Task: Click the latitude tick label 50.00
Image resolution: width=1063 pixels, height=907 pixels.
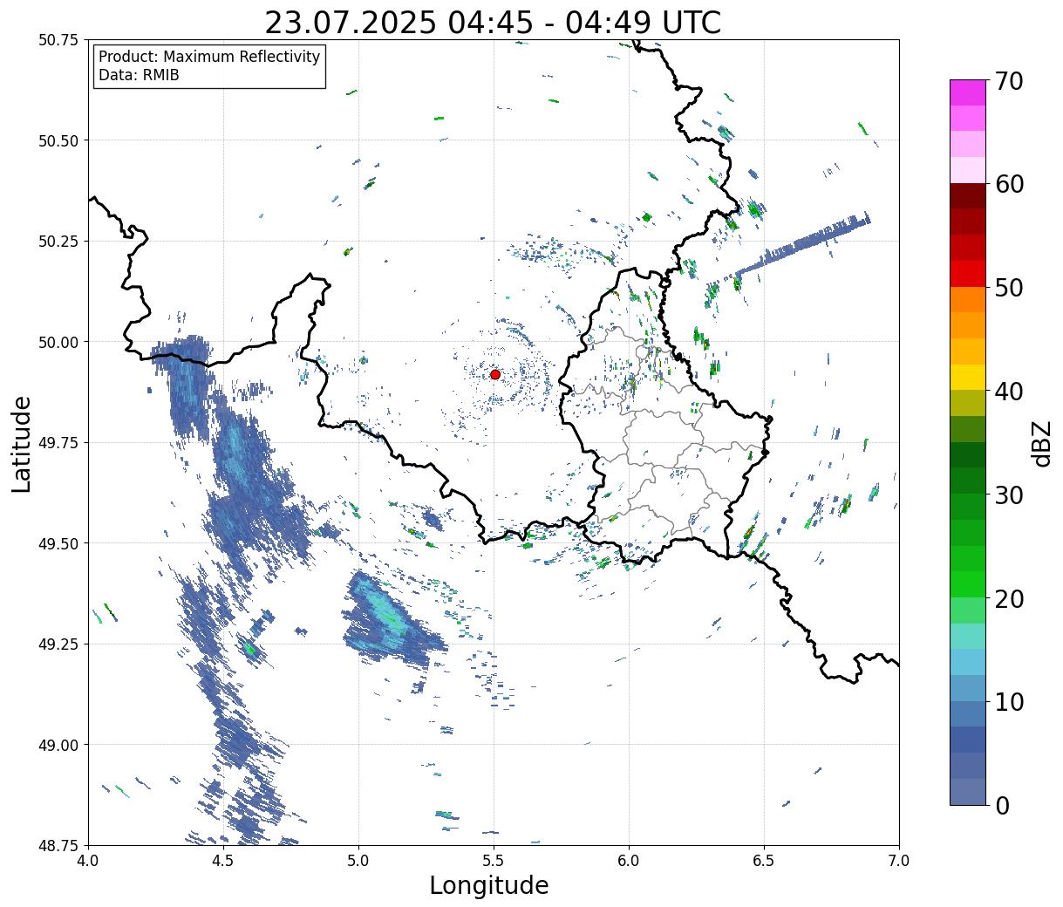Action: 58,342
